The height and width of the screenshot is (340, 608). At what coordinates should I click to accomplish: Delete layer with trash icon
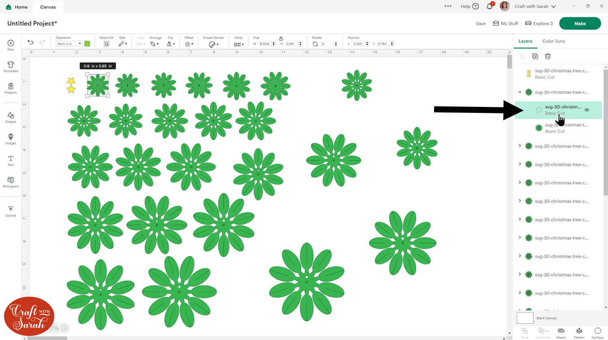click(x=548, y=56)
